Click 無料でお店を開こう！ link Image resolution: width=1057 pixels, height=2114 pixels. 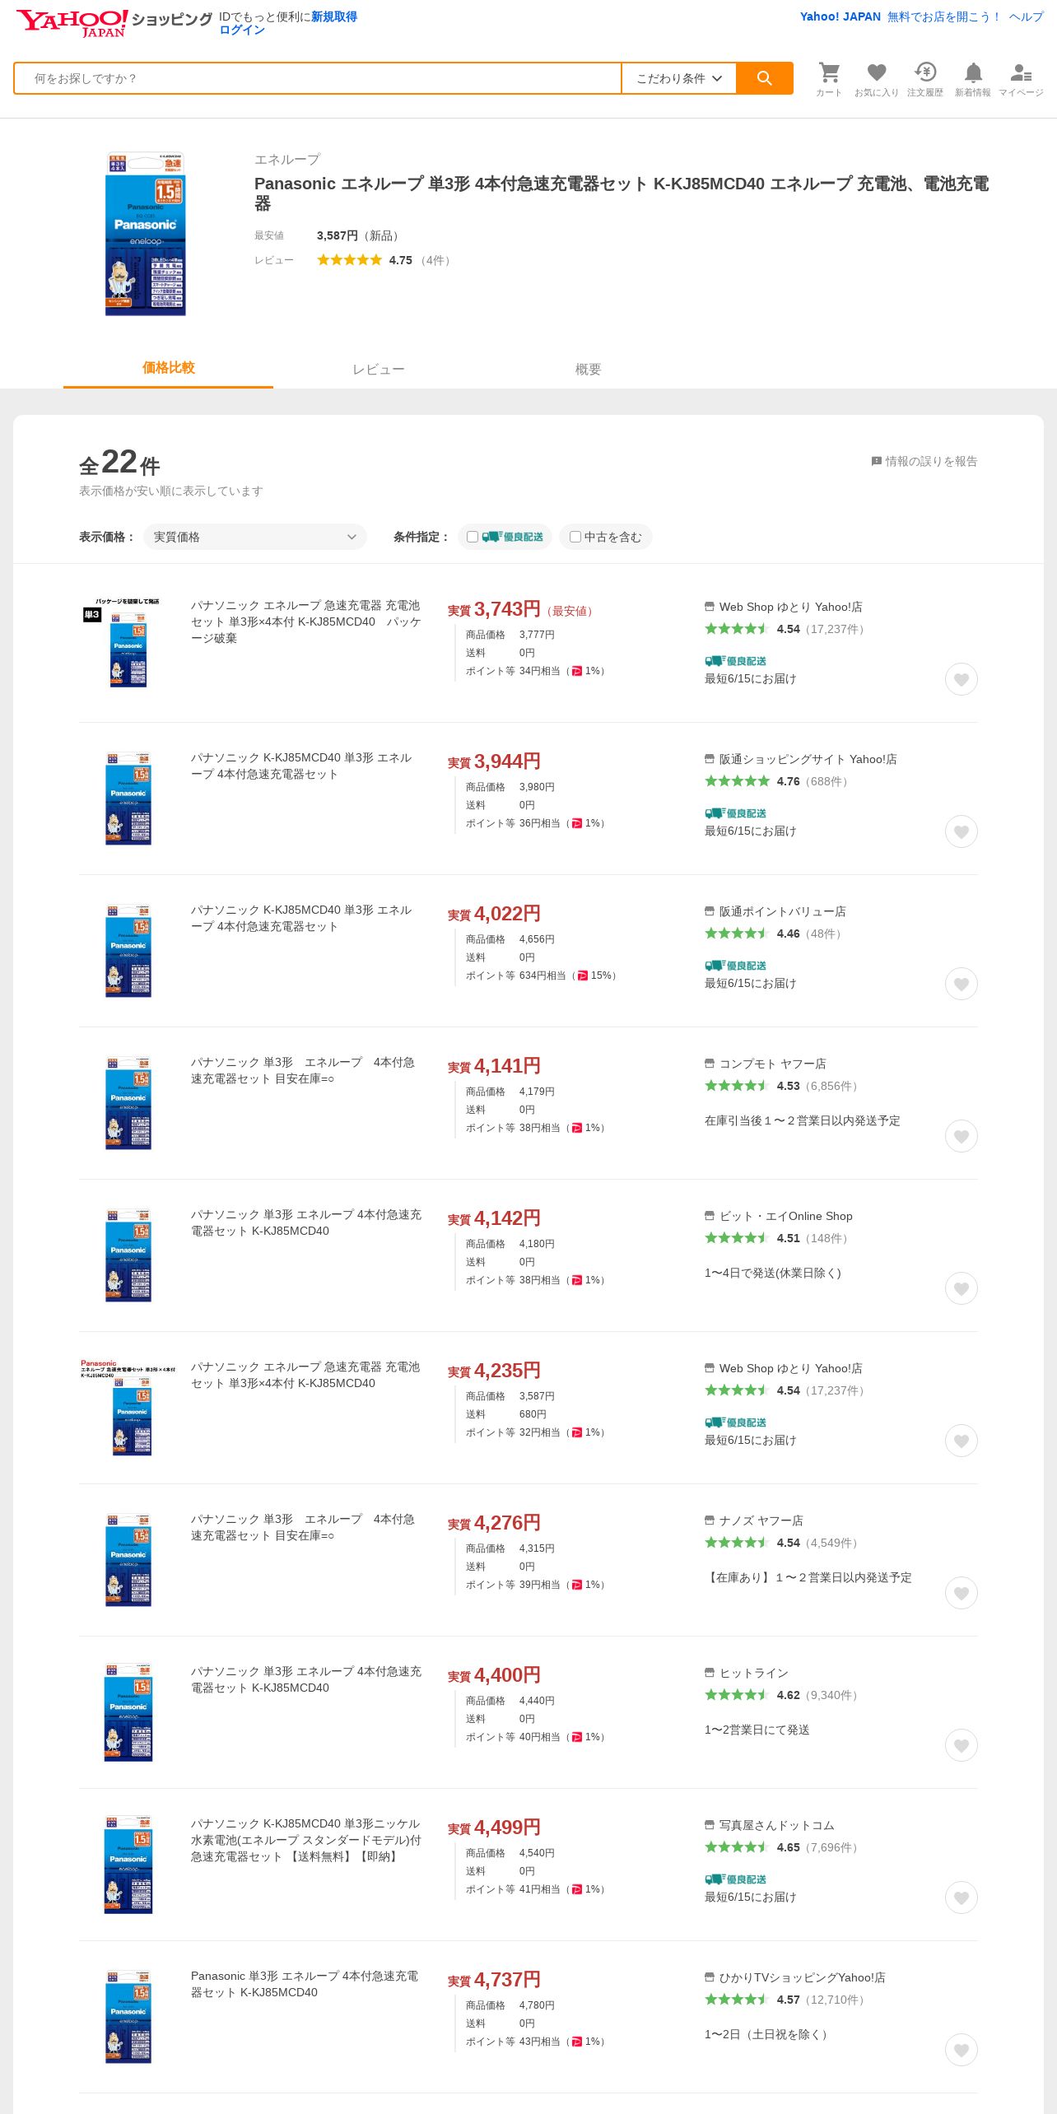(944, 16)
